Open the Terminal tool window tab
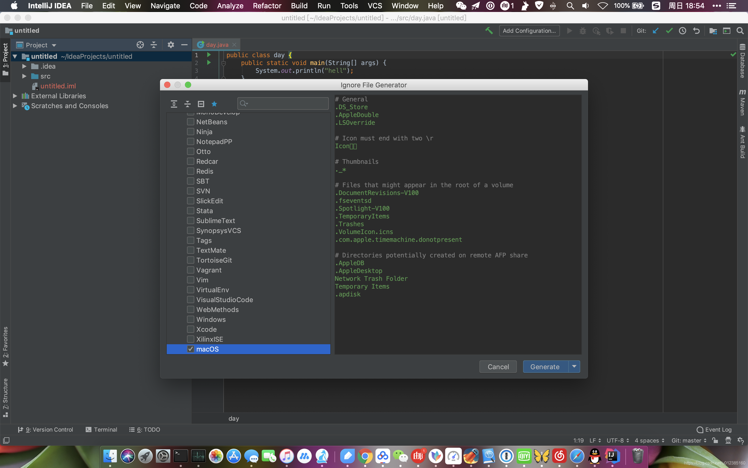 click(x=101, y=430)
